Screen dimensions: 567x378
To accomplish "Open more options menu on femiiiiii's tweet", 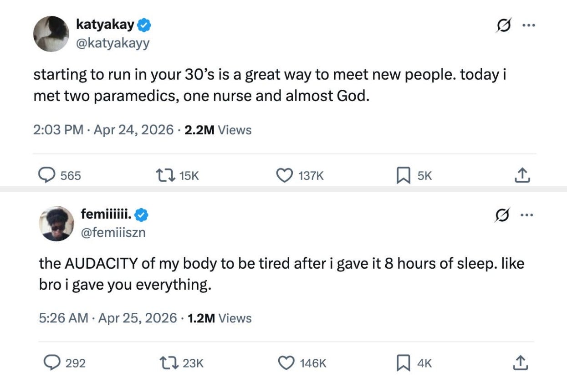I will [x=526, y=215].
